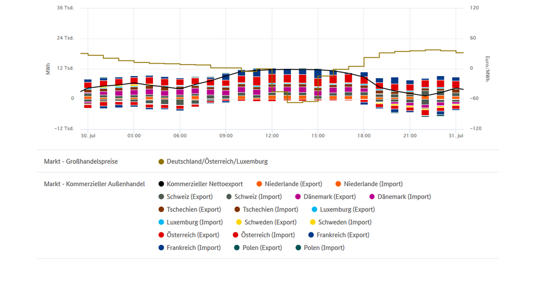This screenshot has height=289, width=536.
Task: Click the Polen (Import) legend label
Action: click(x=324, y=248)
